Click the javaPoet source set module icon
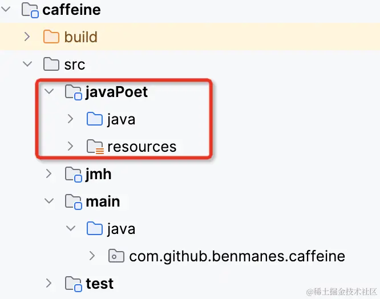380x299 pixels. point(74,92)
